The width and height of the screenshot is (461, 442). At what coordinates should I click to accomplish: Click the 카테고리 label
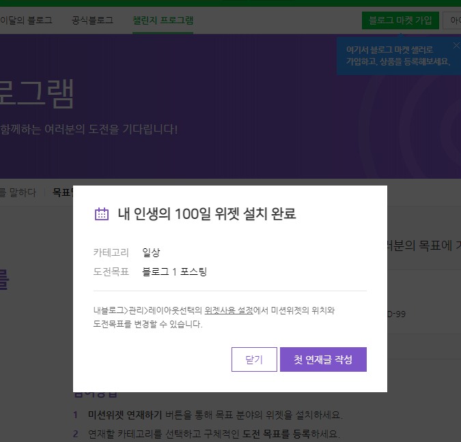coord(111,252)
